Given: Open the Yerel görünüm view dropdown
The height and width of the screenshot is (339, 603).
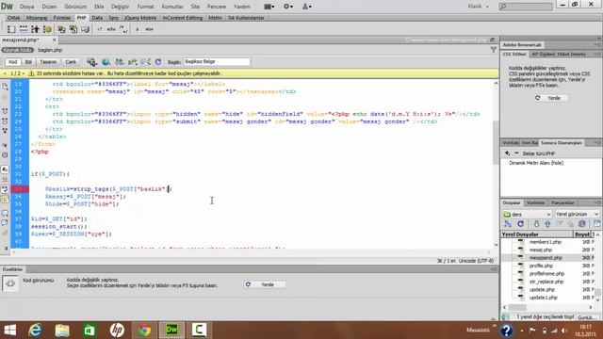Looking at the screenshot, I should [577, 214].
